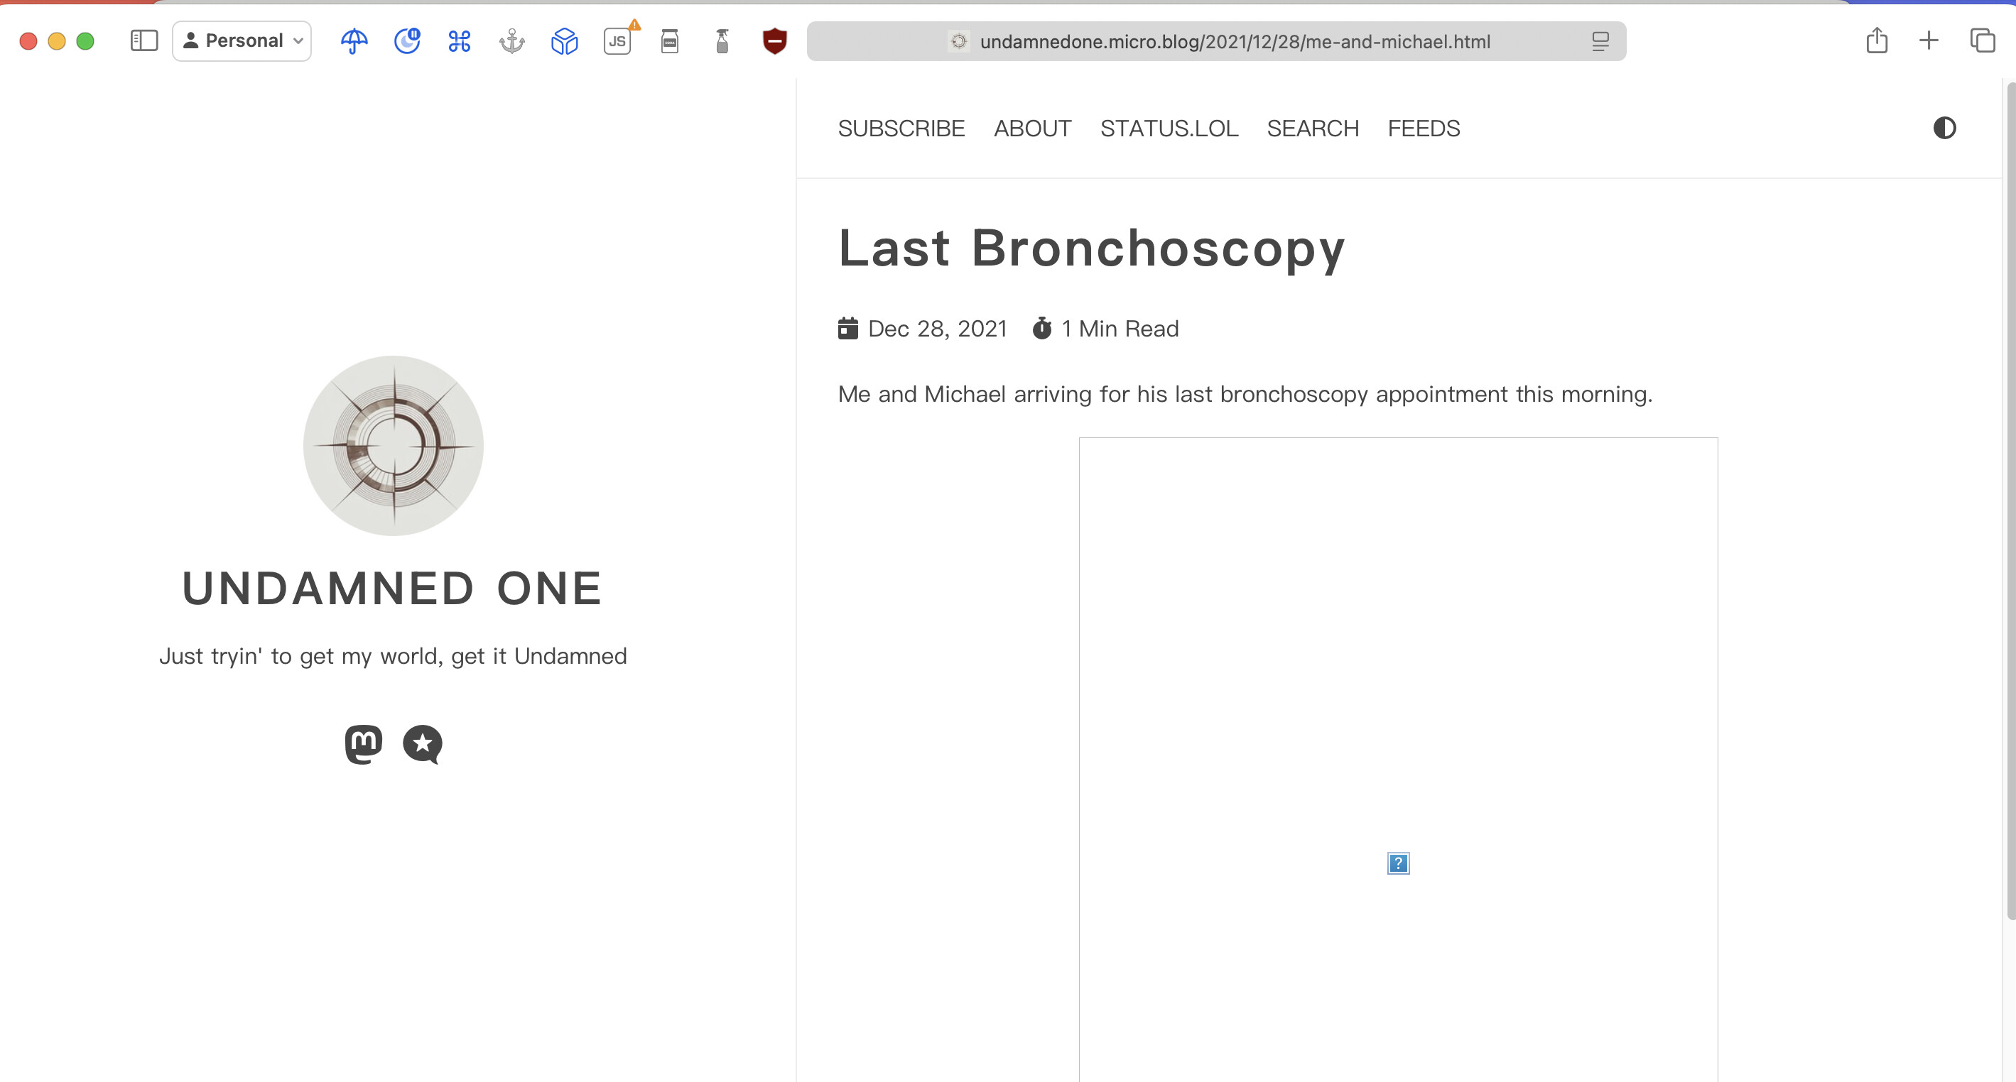
Task: Click the JS extension icon with warning
Action: click(617, 40)
